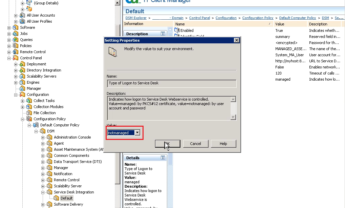Collapse the Control Panel tree node
This screenshot has height=208, width=345.
pyautogui.click(x=9, y=58)
